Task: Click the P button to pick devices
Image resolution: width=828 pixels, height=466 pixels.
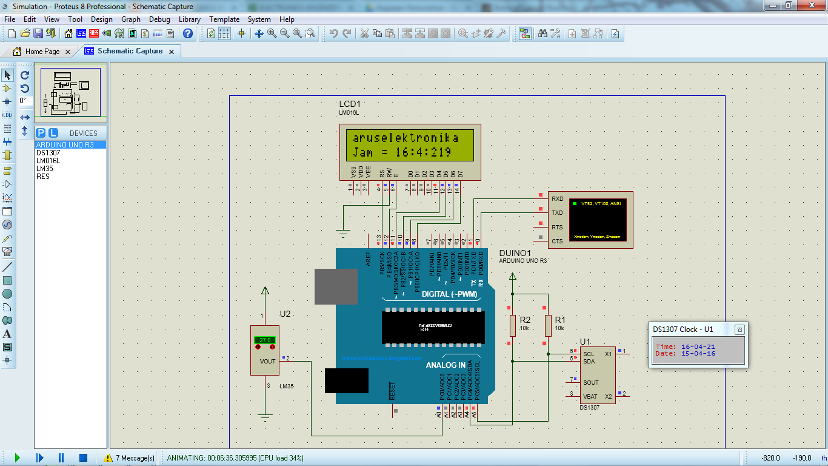Action: [x=39, y=132]
